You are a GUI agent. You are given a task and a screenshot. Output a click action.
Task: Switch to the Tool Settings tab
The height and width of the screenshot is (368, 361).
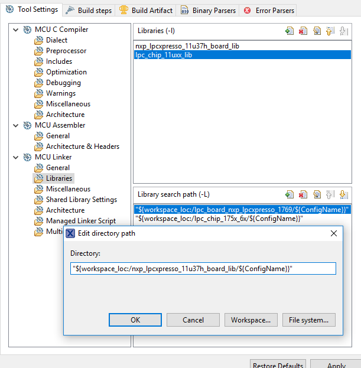click(x=31, y=9)
